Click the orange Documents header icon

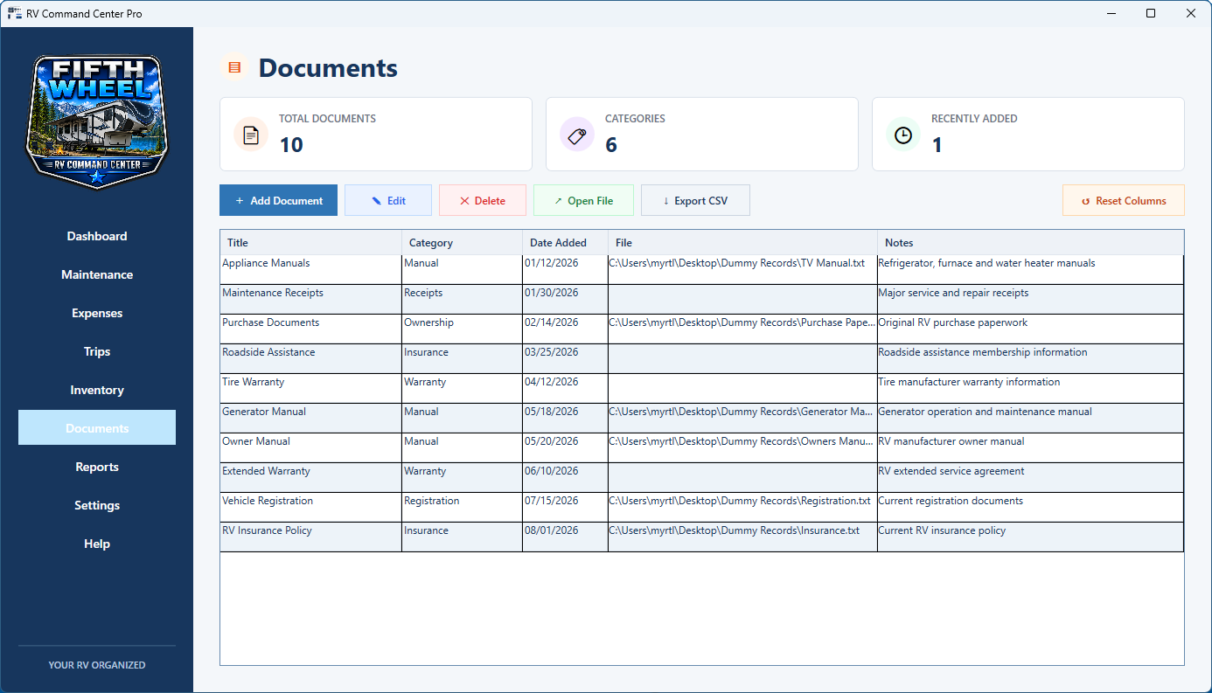[x=234, y=67]
